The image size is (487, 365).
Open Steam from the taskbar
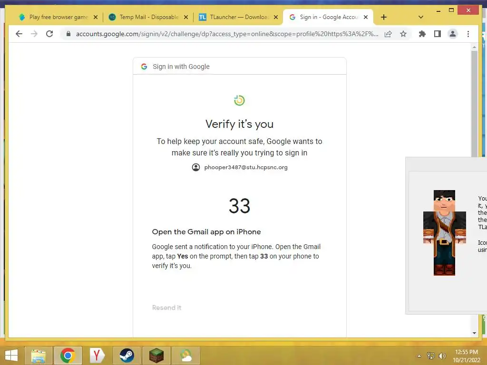(x=127, y=355)
